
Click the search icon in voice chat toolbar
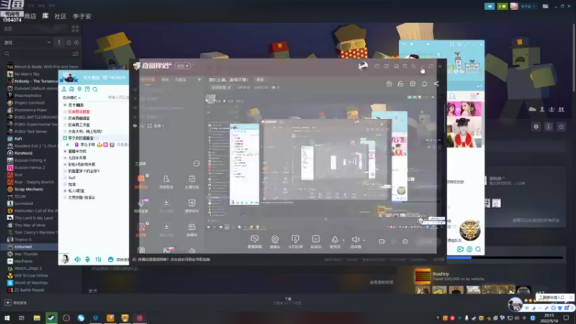tap(95, 89)
